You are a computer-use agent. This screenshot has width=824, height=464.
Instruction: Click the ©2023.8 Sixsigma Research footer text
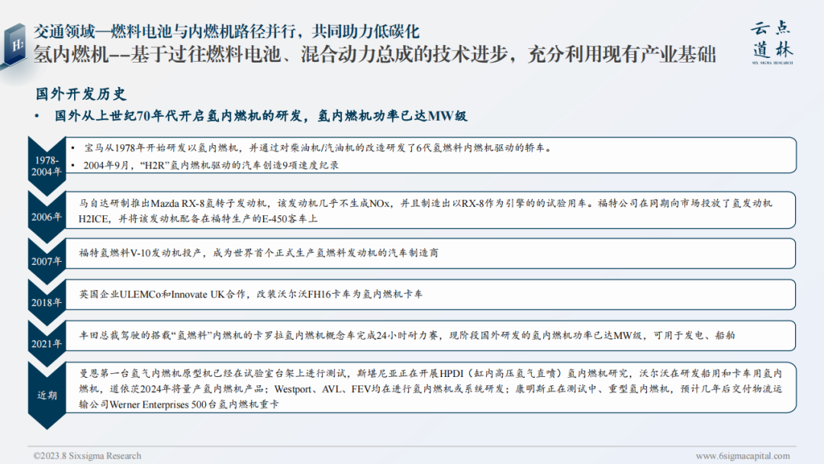[87, 456]
